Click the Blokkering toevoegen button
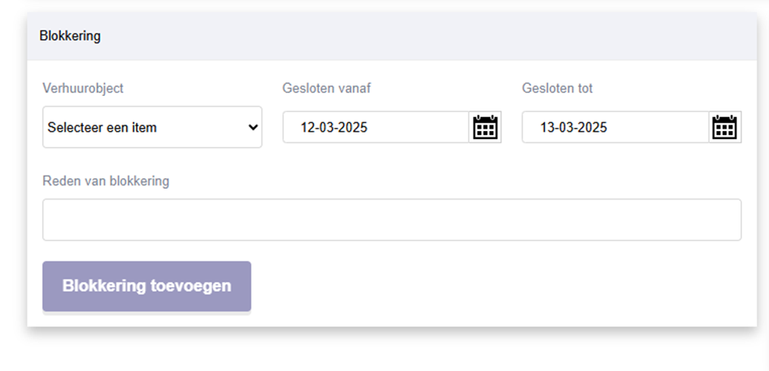The height and width of the screenshot is (371, 769). 146,286
